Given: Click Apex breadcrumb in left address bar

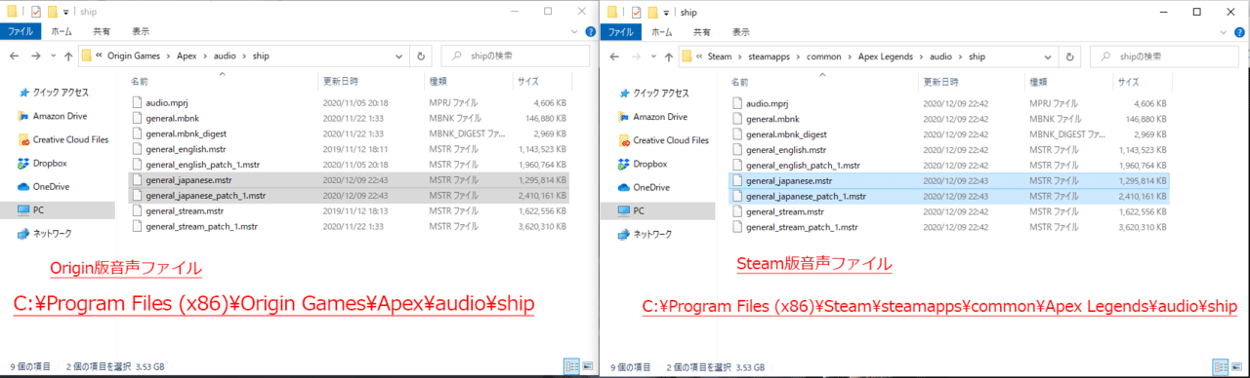Looking at the screenshot, I should [x=187, y=57].
